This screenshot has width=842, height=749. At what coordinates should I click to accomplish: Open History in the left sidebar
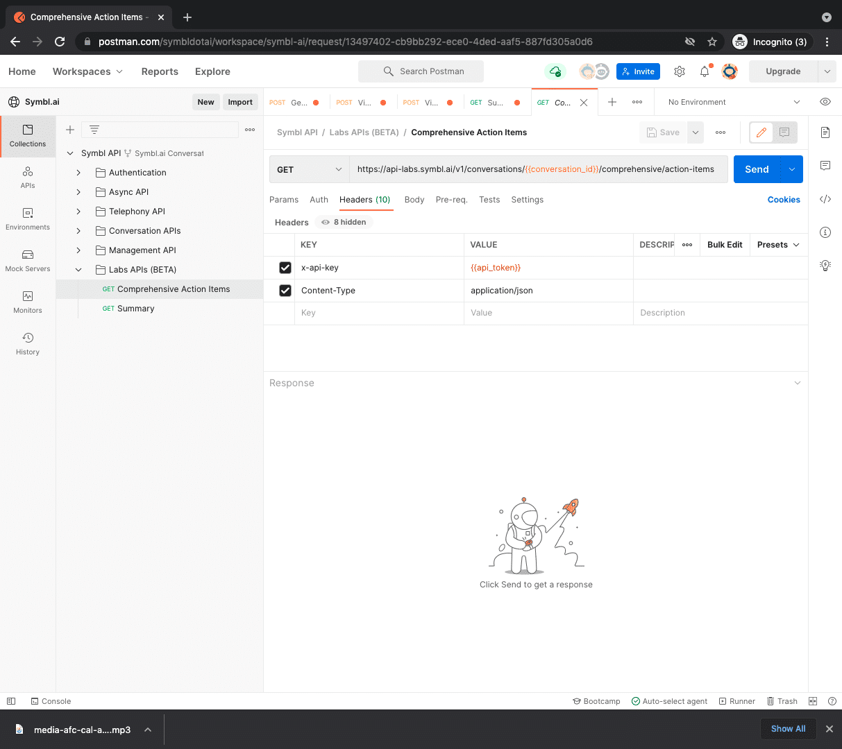[28, 343]
